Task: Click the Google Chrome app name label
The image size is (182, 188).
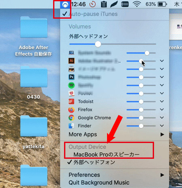Action: click(x=94, y=118)
